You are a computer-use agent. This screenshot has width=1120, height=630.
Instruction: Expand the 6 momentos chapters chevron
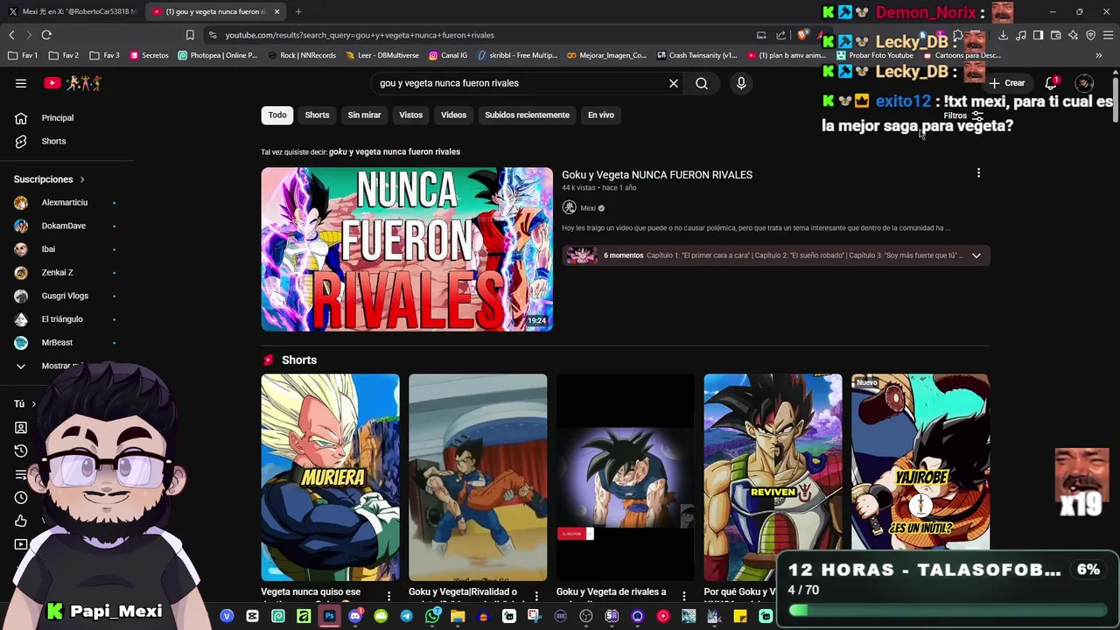[x=976, y=255]
